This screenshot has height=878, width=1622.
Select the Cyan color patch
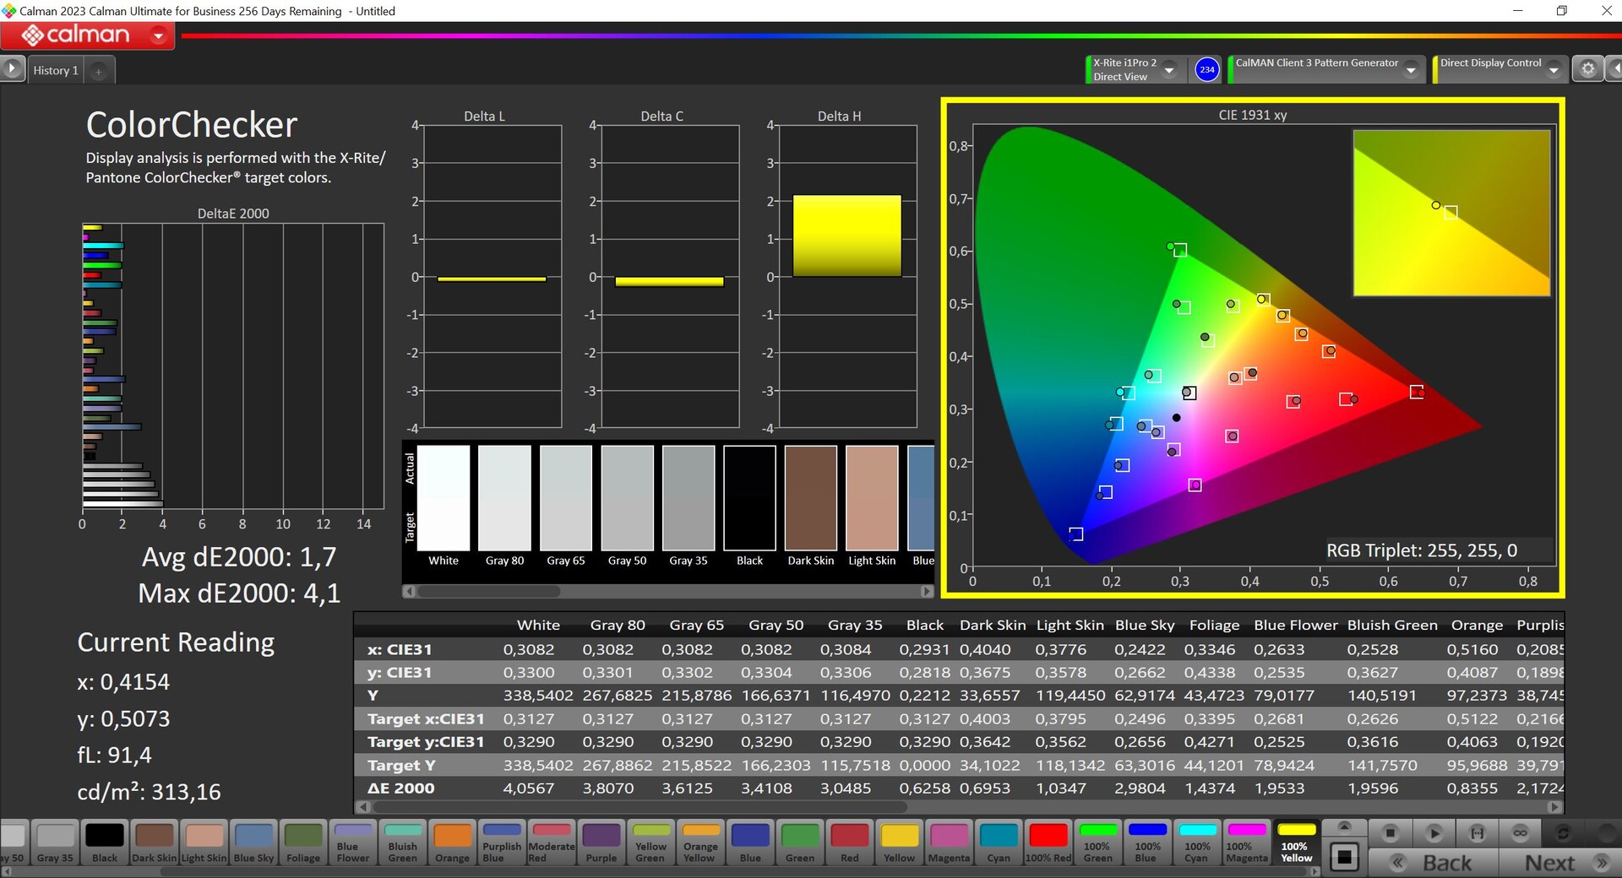tap(999, 843)
